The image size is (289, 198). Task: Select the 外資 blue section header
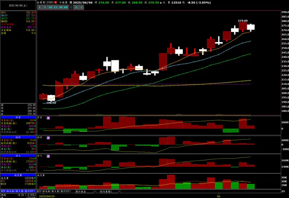tap(18, 117)
